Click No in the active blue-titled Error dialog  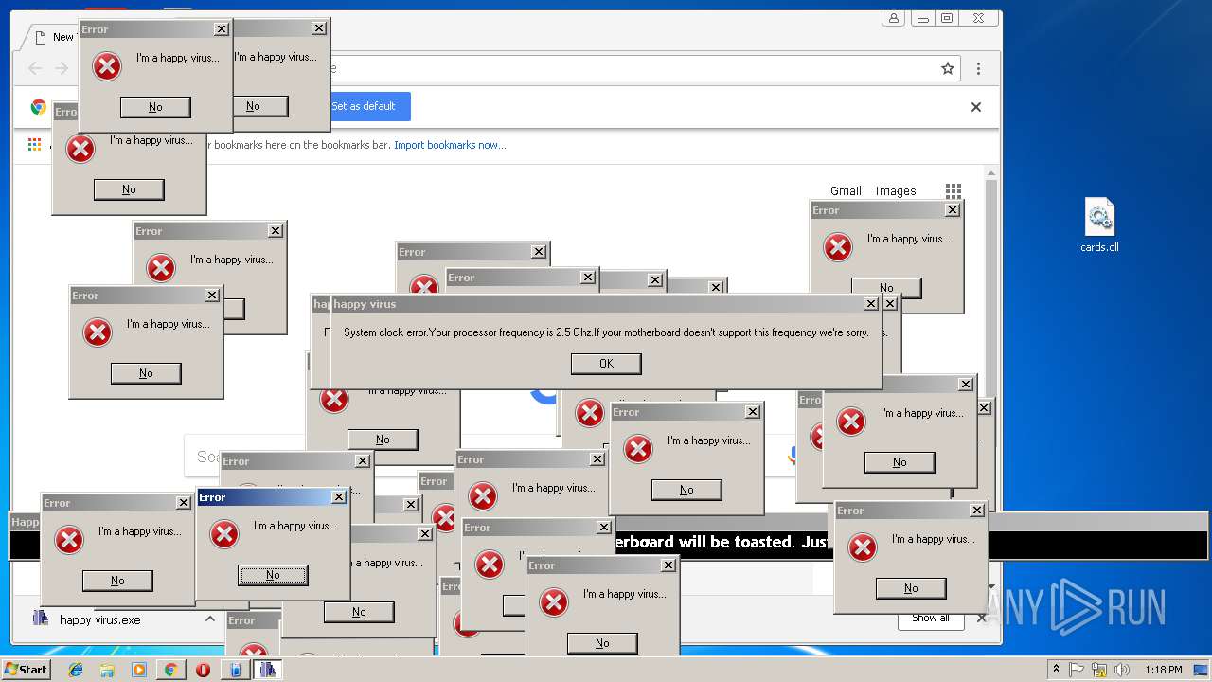coord(273,575)
